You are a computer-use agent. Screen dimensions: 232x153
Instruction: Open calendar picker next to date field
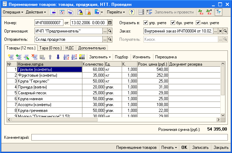click(110, 23)
